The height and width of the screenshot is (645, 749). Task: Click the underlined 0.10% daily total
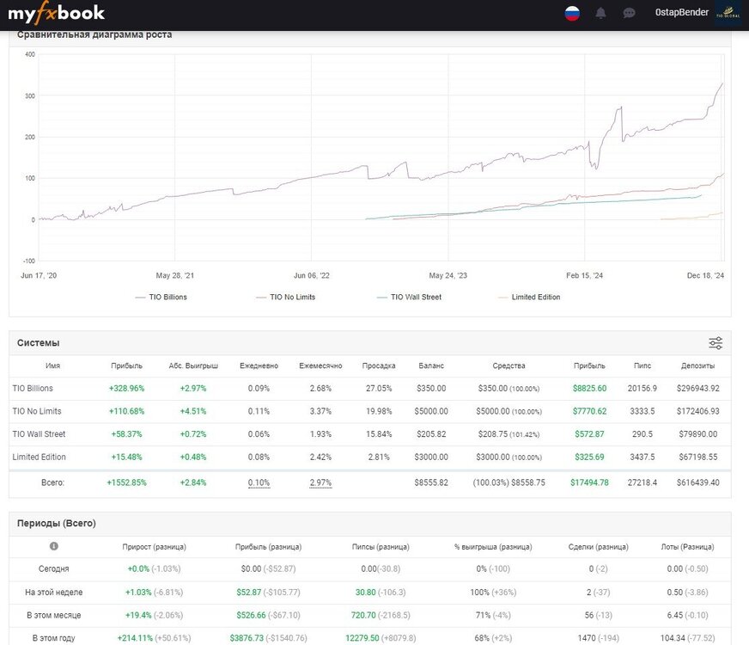(x=259, y=483)
